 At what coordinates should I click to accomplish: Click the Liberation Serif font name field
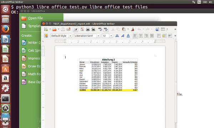(x=85, y=36)
